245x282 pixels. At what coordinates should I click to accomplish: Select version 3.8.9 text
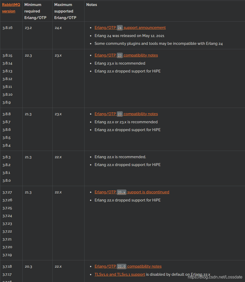pyautogui.click(x=7, y=102)
